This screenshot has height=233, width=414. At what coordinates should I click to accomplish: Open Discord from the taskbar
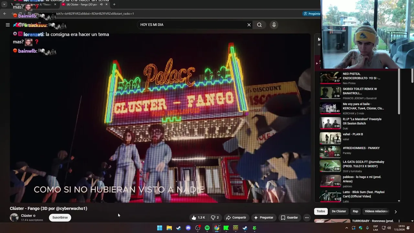[x=188, y=228]
